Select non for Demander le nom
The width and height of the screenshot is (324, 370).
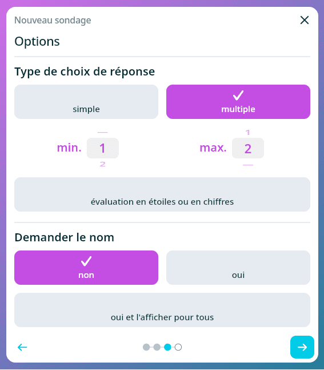click(x=86, y=268)
